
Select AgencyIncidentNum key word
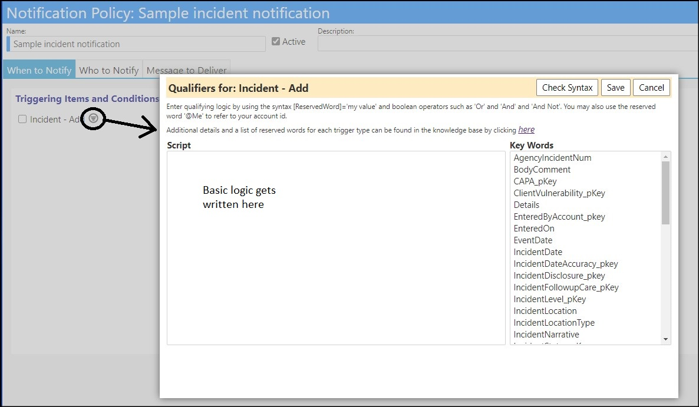[x=552, y=158]
